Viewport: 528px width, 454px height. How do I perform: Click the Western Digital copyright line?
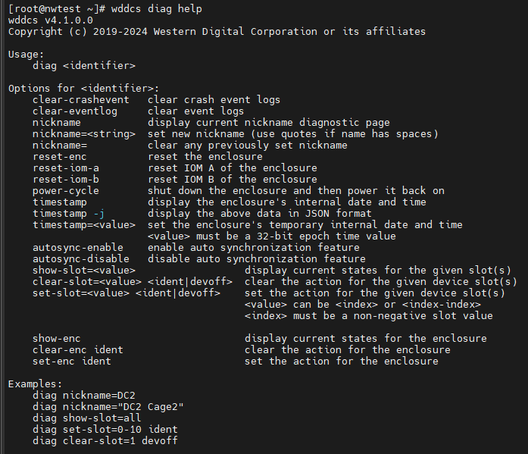[217, 31]
